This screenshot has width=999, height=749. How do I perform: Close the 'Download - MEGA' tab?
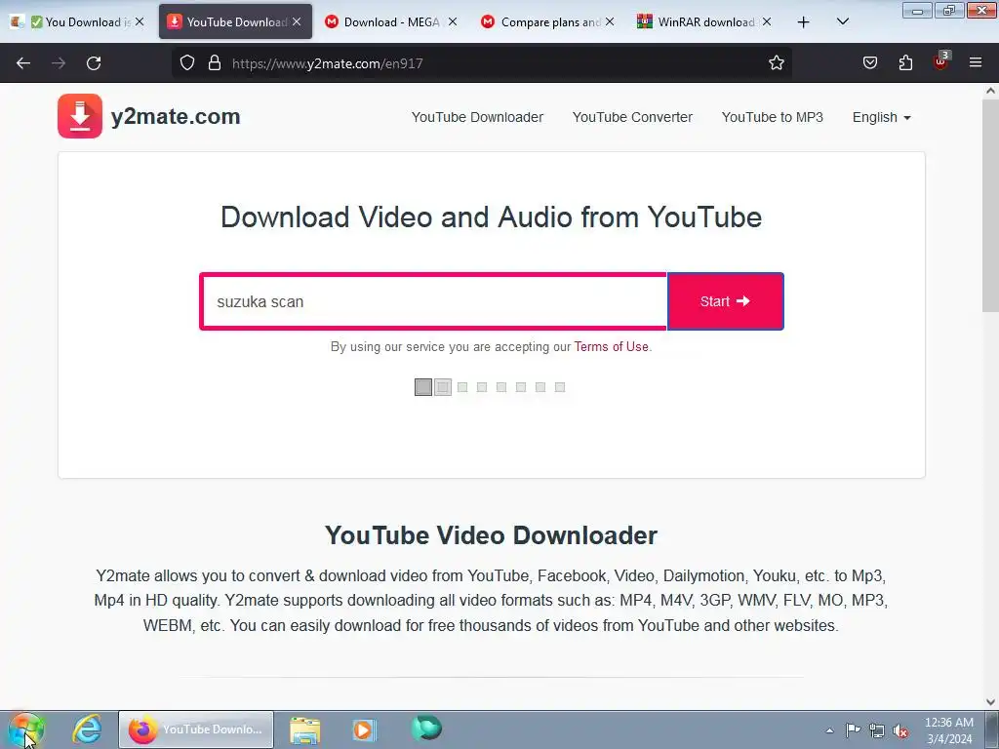tap(453, 21)
